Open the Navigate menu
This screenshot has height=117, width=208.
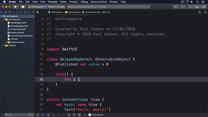pos(53,2)
